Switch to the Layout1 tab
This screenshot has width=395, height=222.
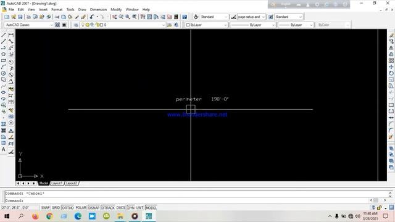tap(57, 183)
